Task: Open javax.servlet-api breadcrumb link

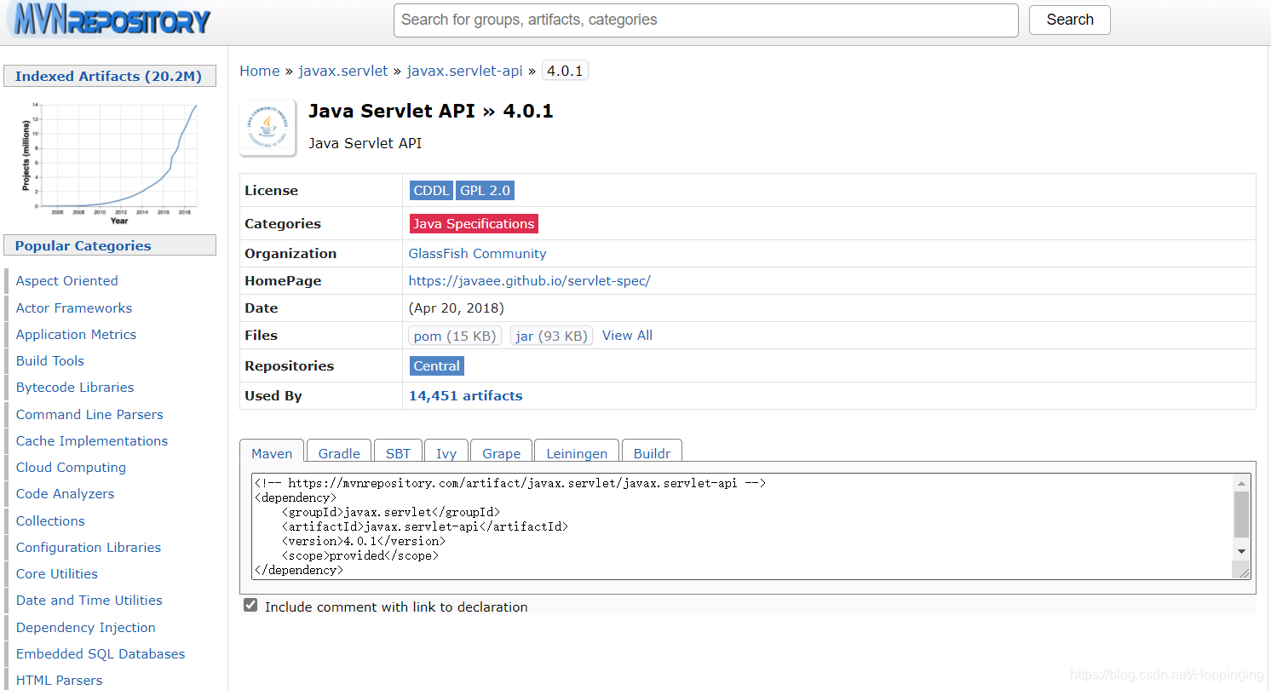Action: pos(464,71)
